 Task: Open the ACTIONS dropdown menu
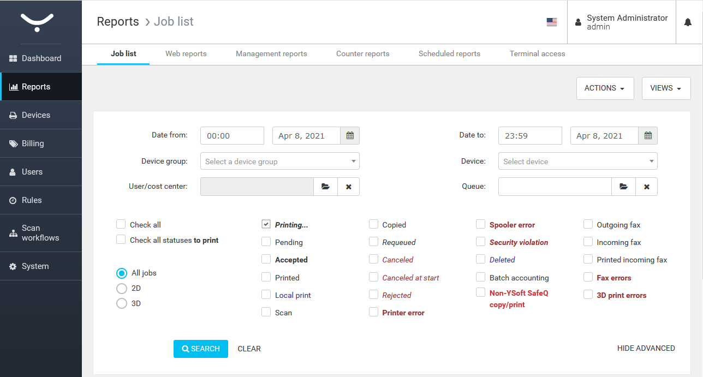click(605, 88)
